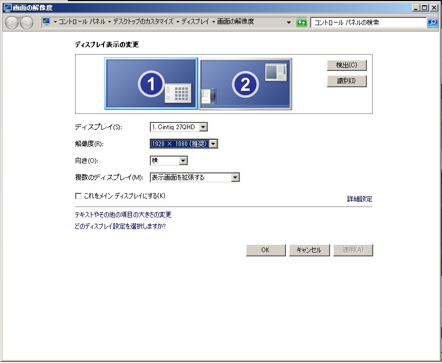The height and width of the screenshot is (363, 442).
Task: Open the 解像度 dropdown showing 1920 × 1080
Action: [x=184, y=144]
